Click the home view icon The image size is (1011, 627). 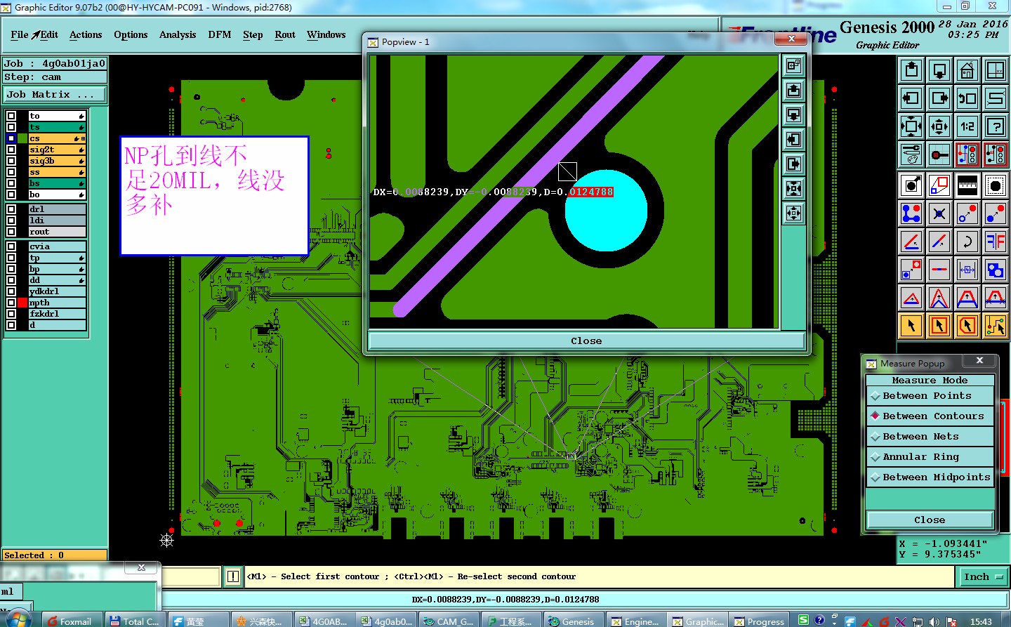coord(967,70)
